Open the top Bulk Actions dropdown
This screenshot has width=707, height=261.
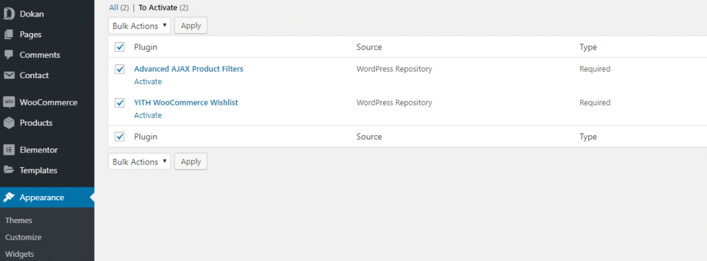pos(139,26)
